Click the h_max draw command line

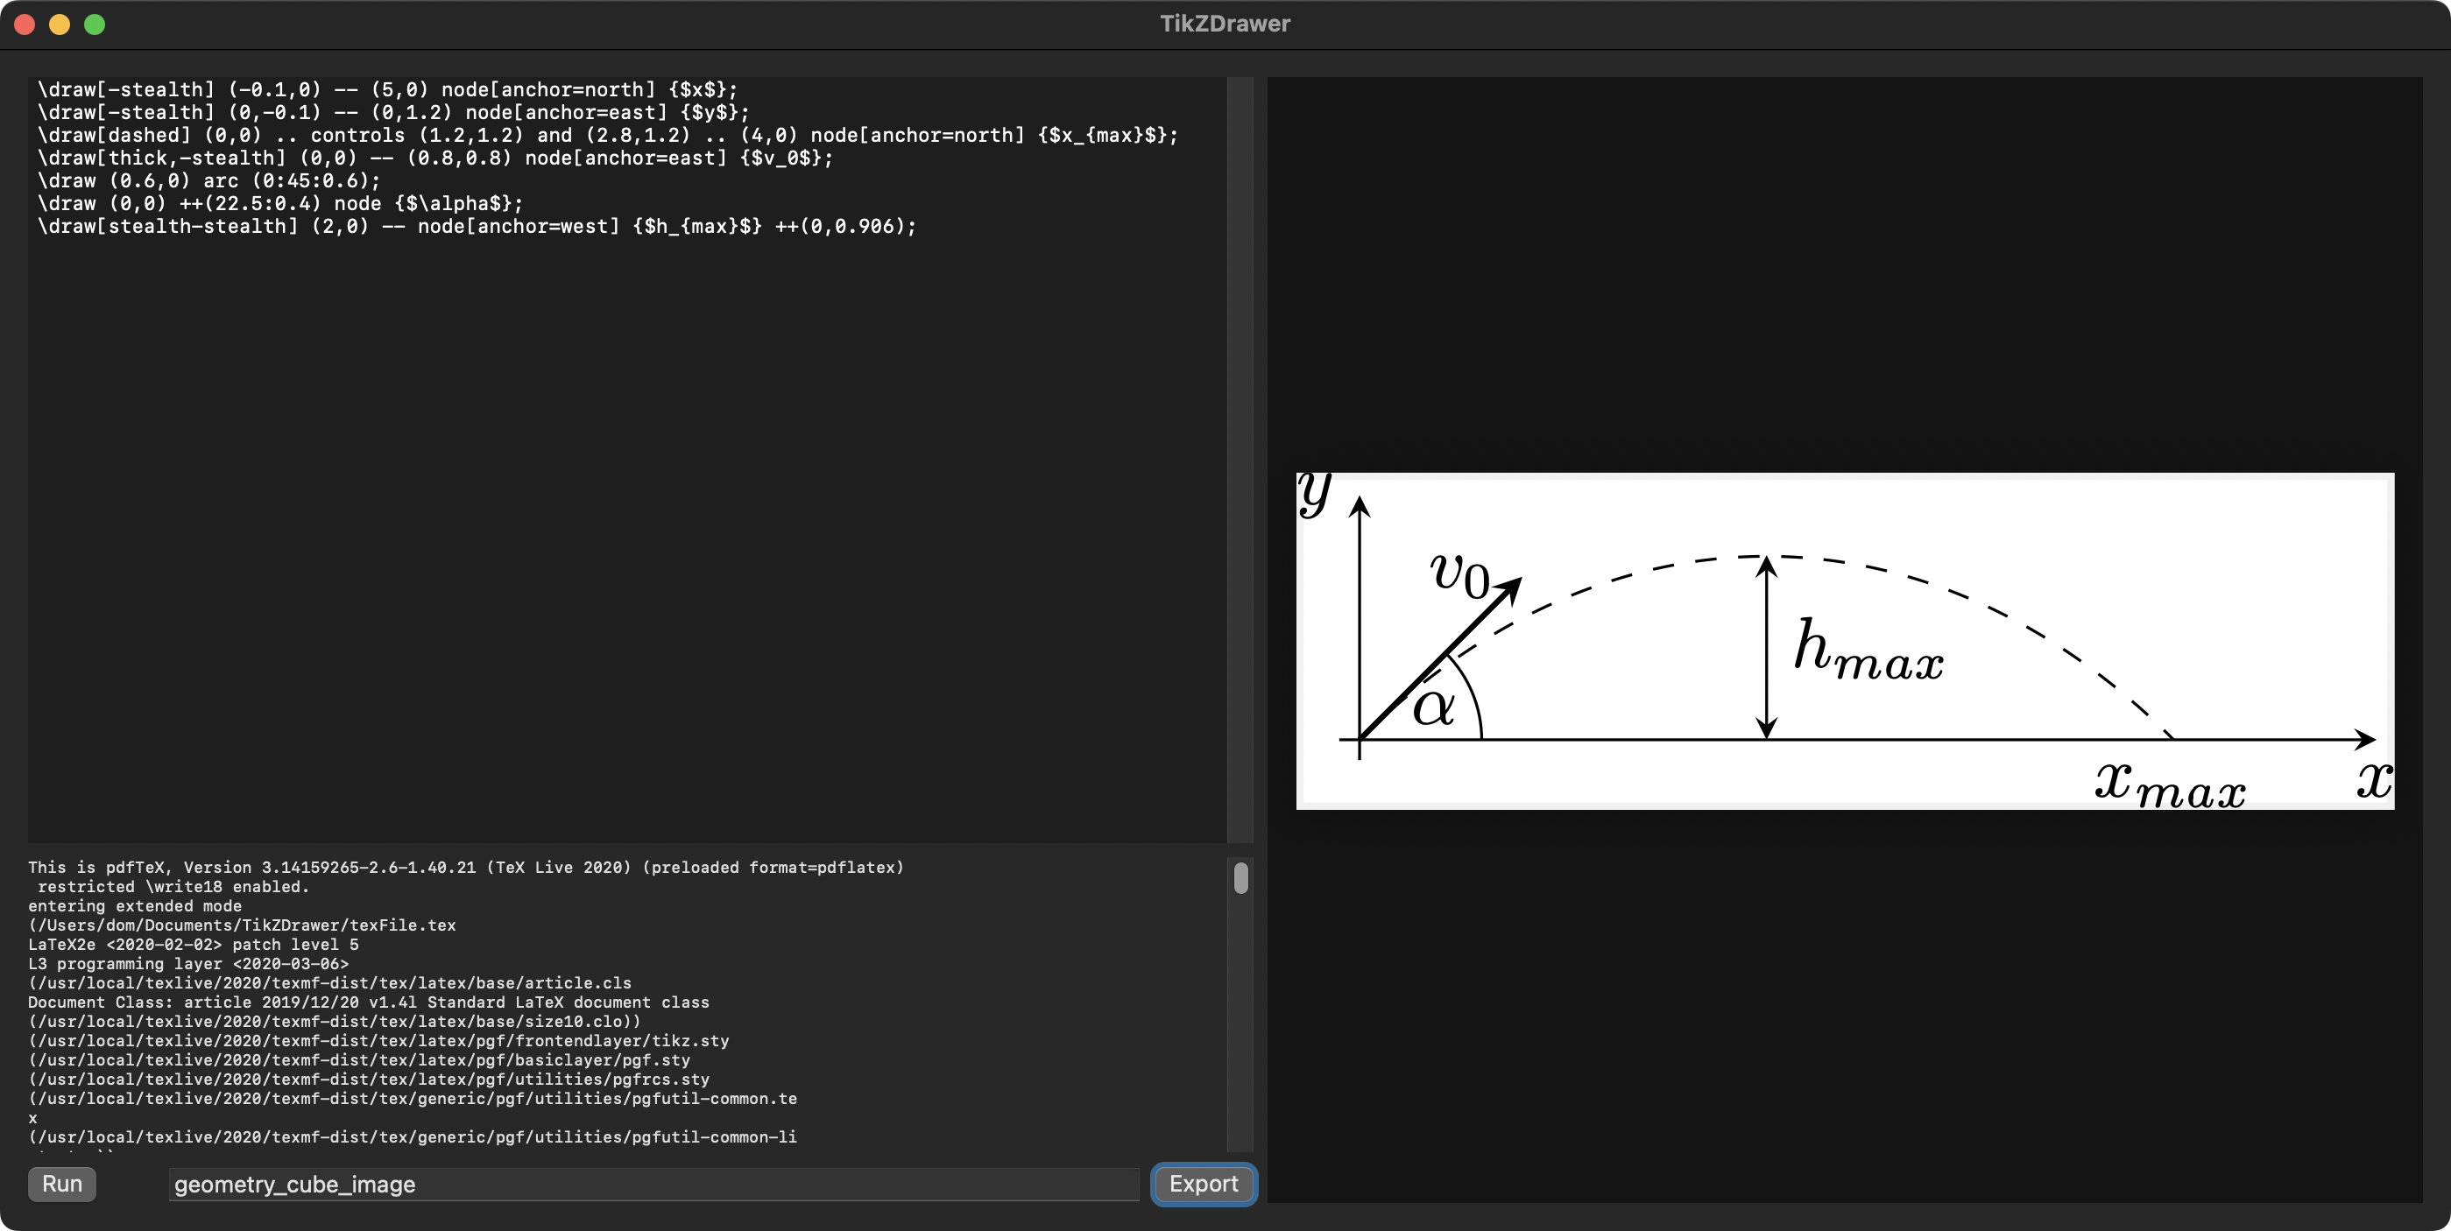coord(476,227)
